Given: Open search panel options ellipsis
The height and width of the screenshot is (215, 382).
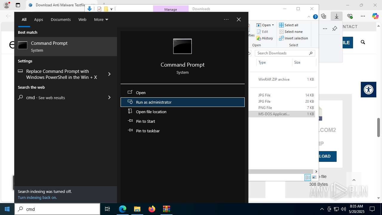Looking at the screenshot, I should (226, 19).
